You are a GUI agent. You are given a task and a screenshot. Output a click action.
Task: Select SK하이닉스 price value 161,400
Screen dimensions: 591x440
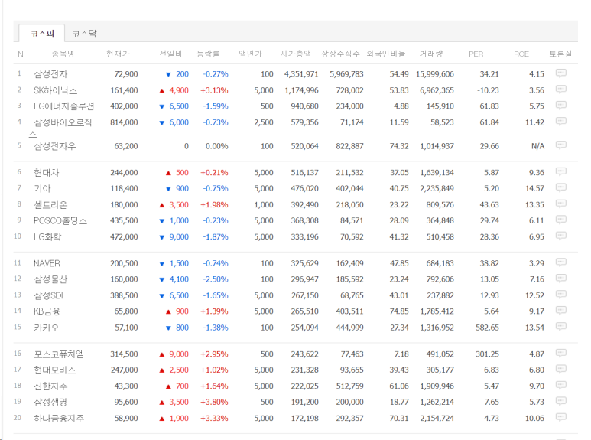click(124, 90)
